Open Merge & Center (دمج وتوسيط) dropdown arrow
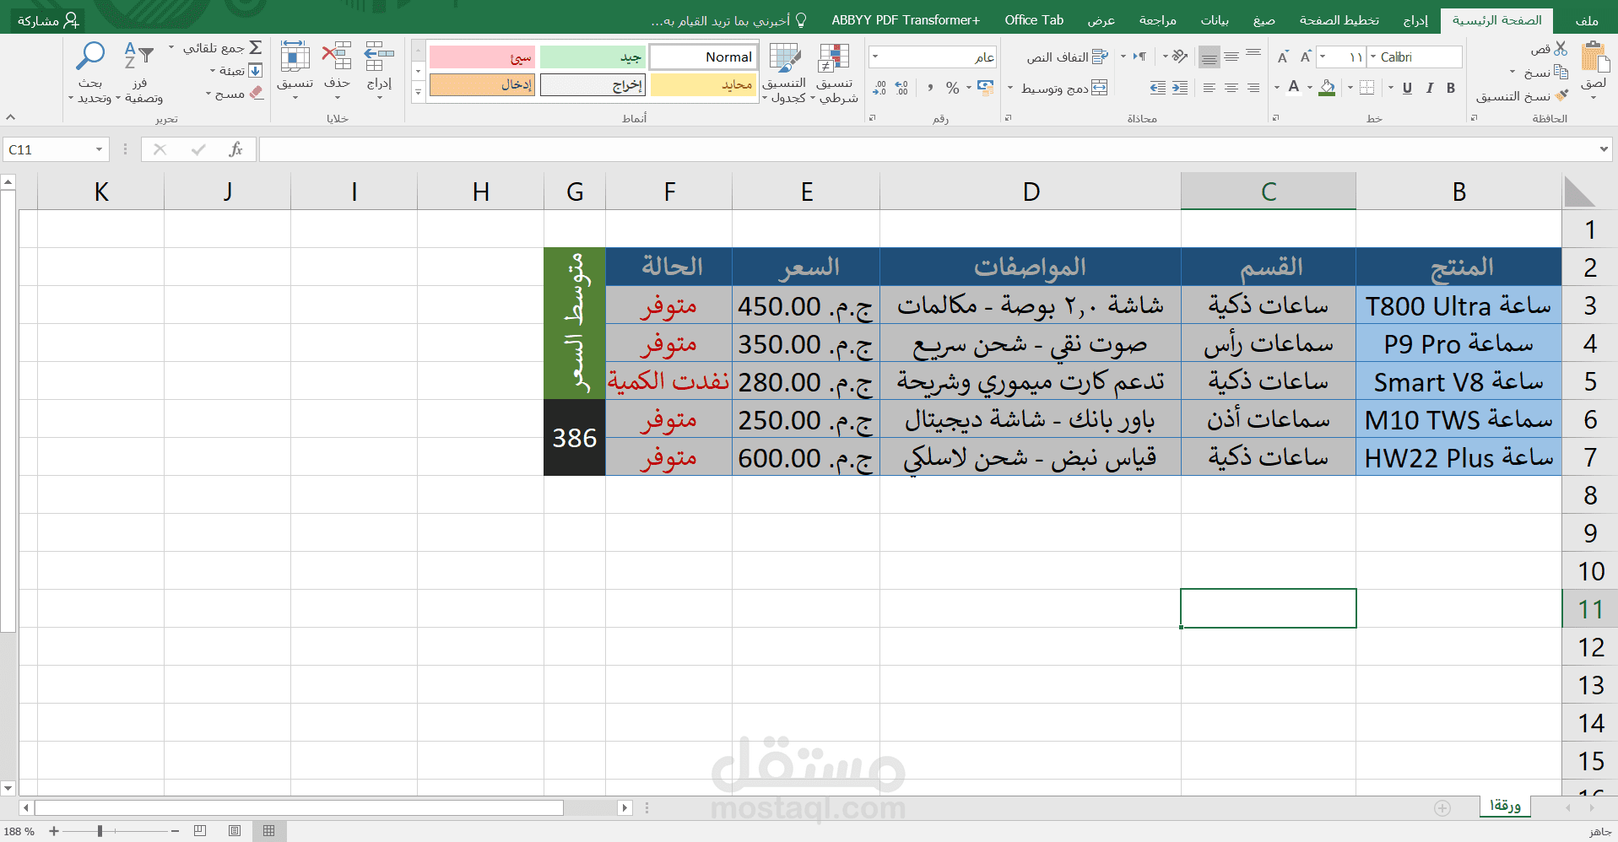 point(1010,88)
